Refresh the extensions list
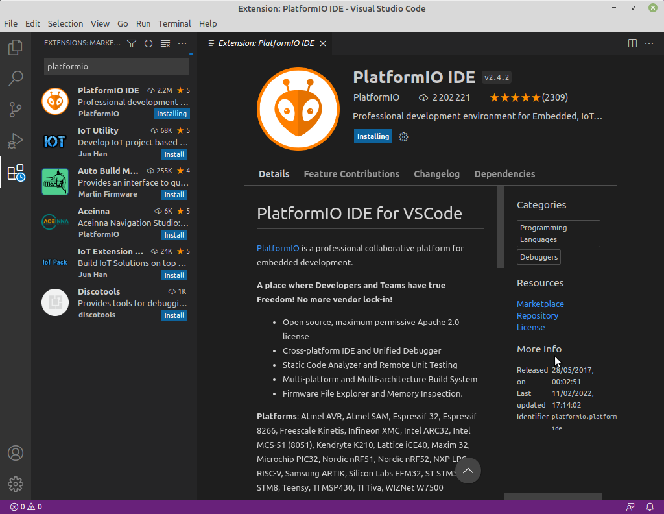This screenshot has height=514, width=664. click(148, 43)
